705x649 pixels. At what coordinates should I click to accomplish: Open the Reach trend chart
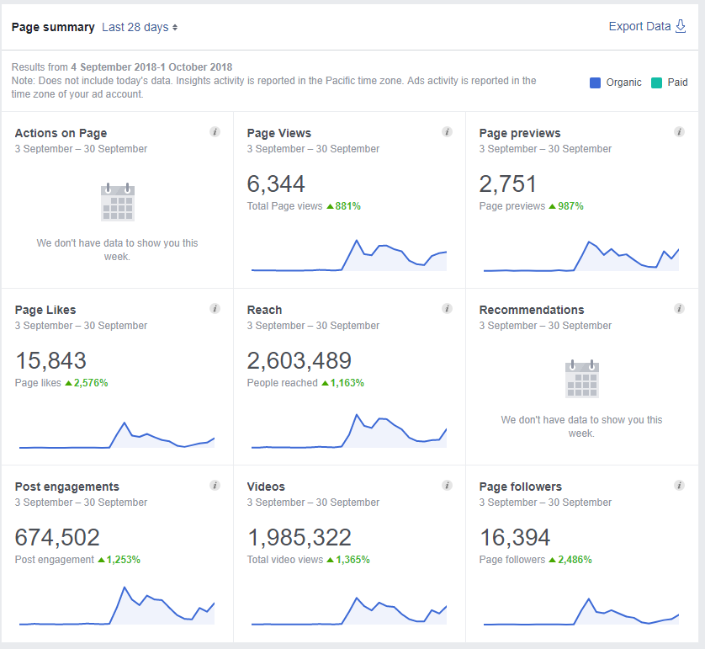click(x=349, y=431)
